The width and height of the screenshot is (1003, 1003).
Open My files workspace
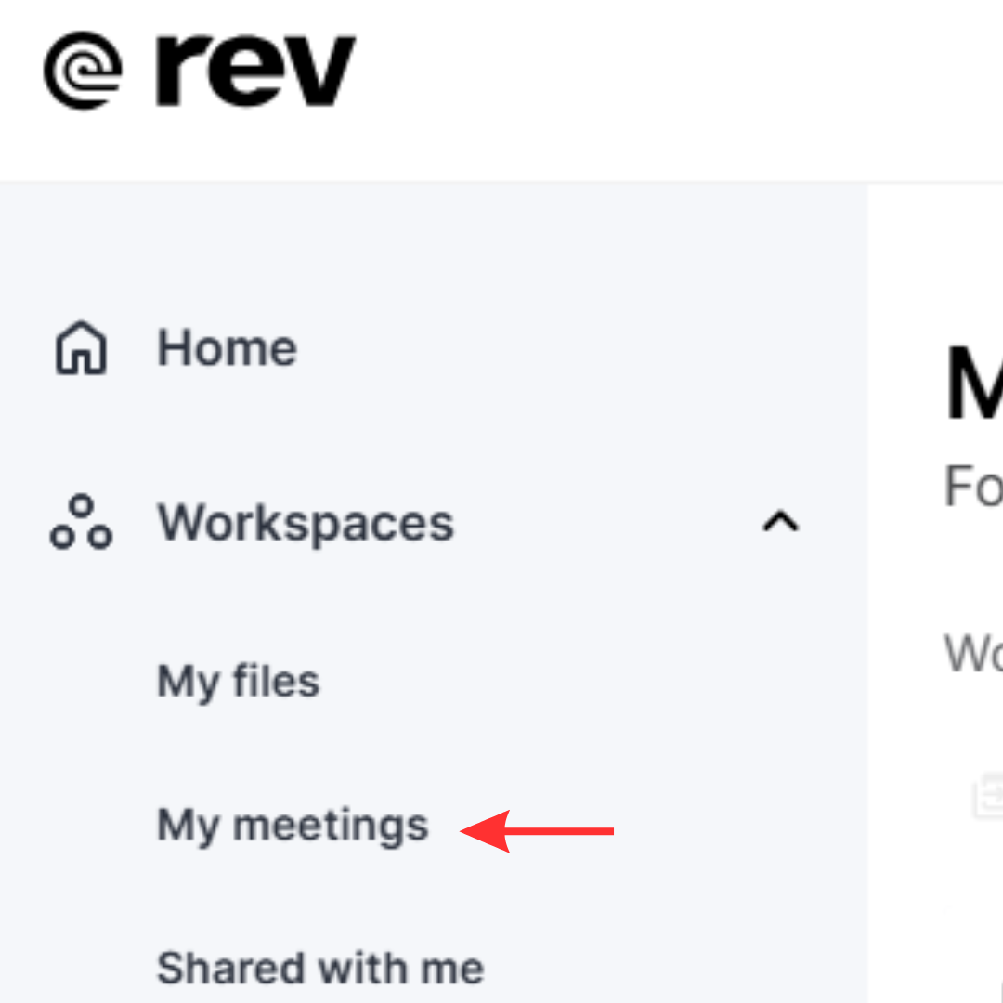tap(239, 682)
